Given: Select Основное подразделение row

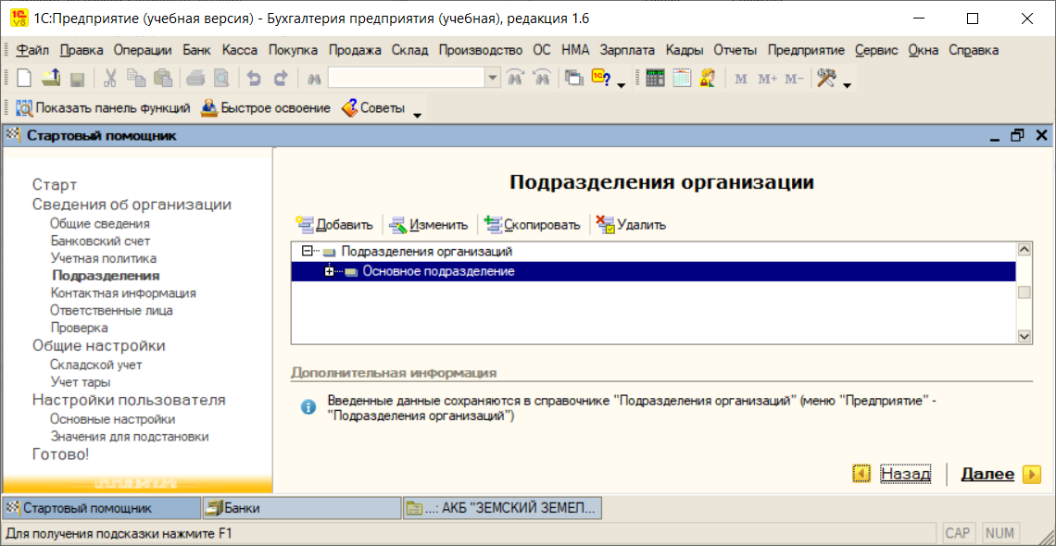Looking at the screenshot, I should (x=653, y=272).
